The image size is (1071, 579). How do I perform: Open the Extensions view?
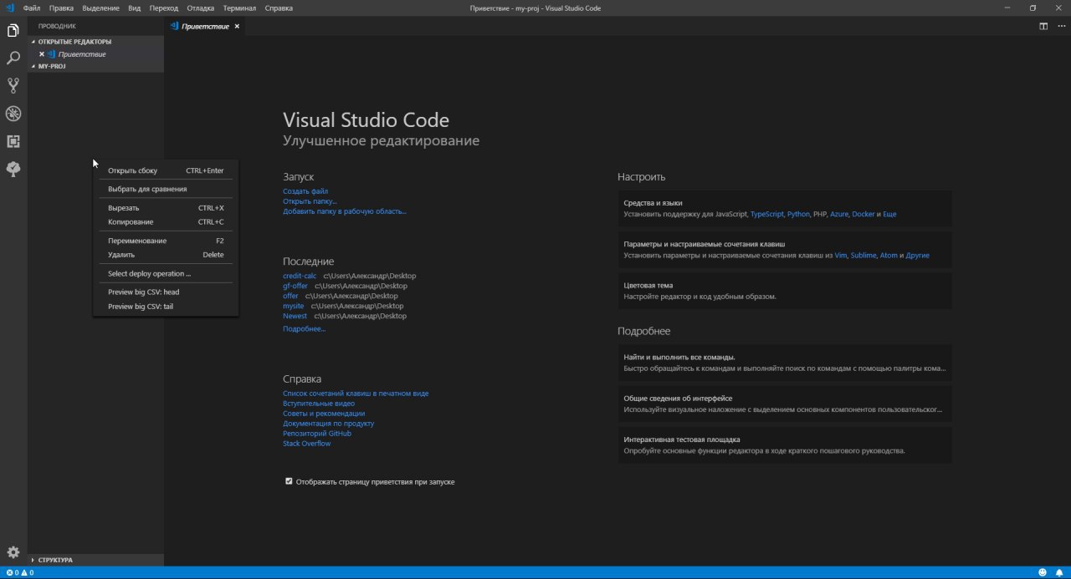tap(13, 141)
